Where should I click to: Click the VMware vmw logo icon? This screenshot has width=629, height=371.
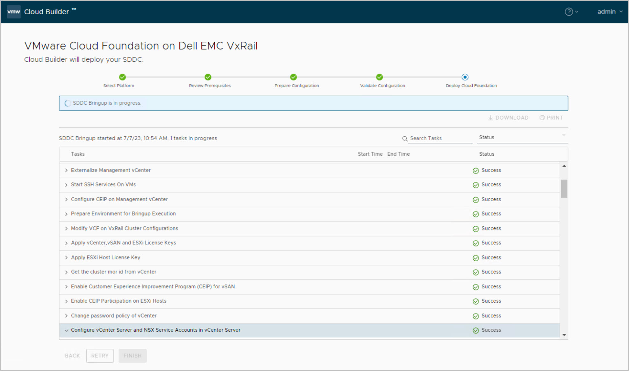coord(14,12)
